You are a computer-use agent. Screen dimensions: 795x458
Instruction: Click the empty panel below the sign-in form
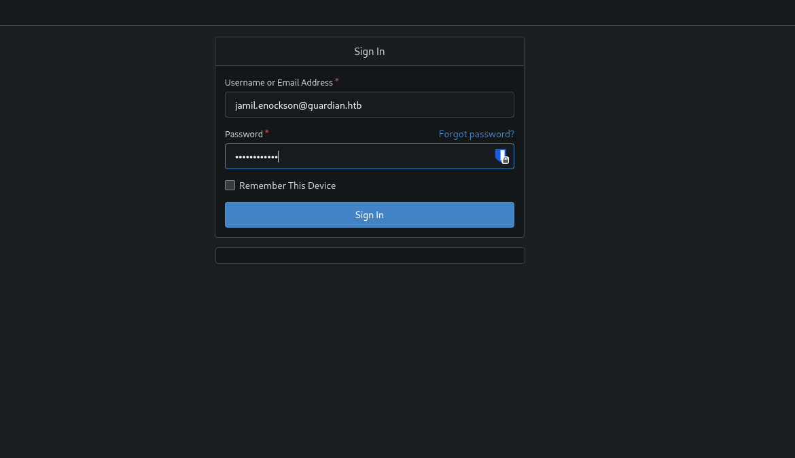point(370,256)
